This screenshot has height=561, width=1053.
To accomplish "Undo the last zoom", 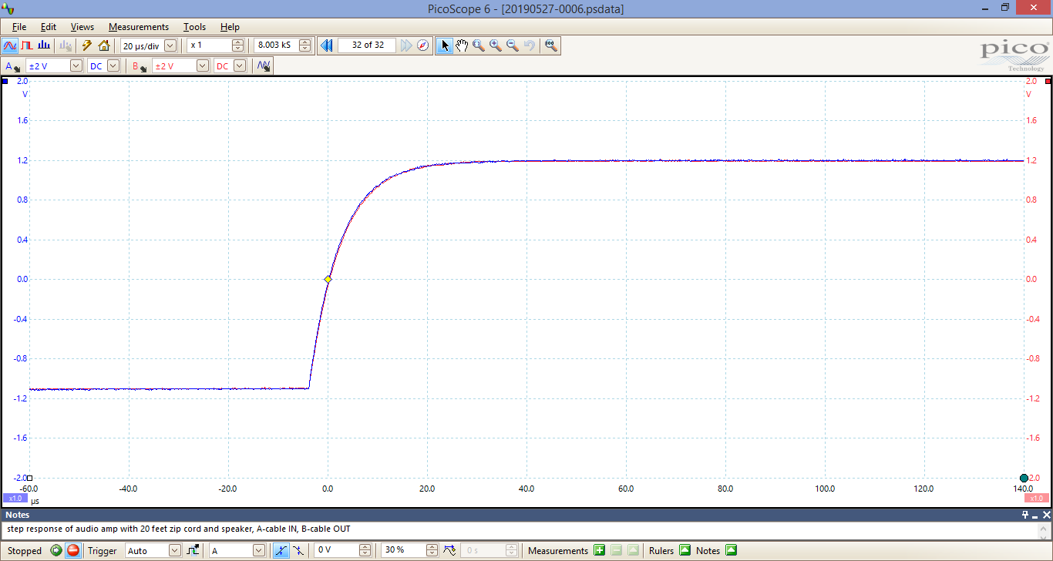I will [530, 45].
